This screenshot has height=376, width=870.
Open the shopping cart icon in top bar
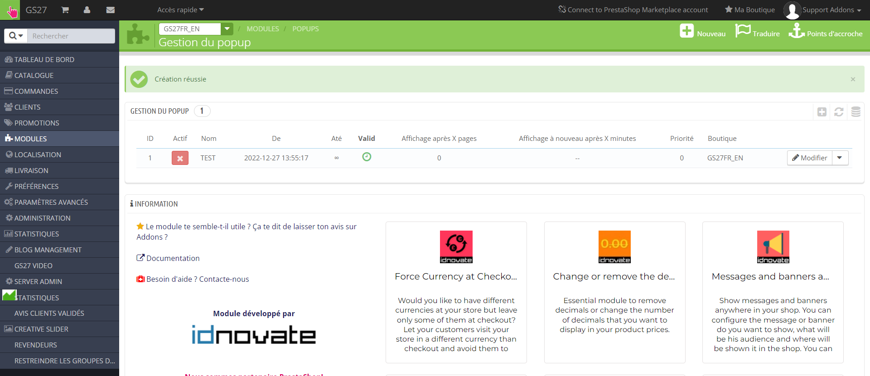[x=65, y=10]
